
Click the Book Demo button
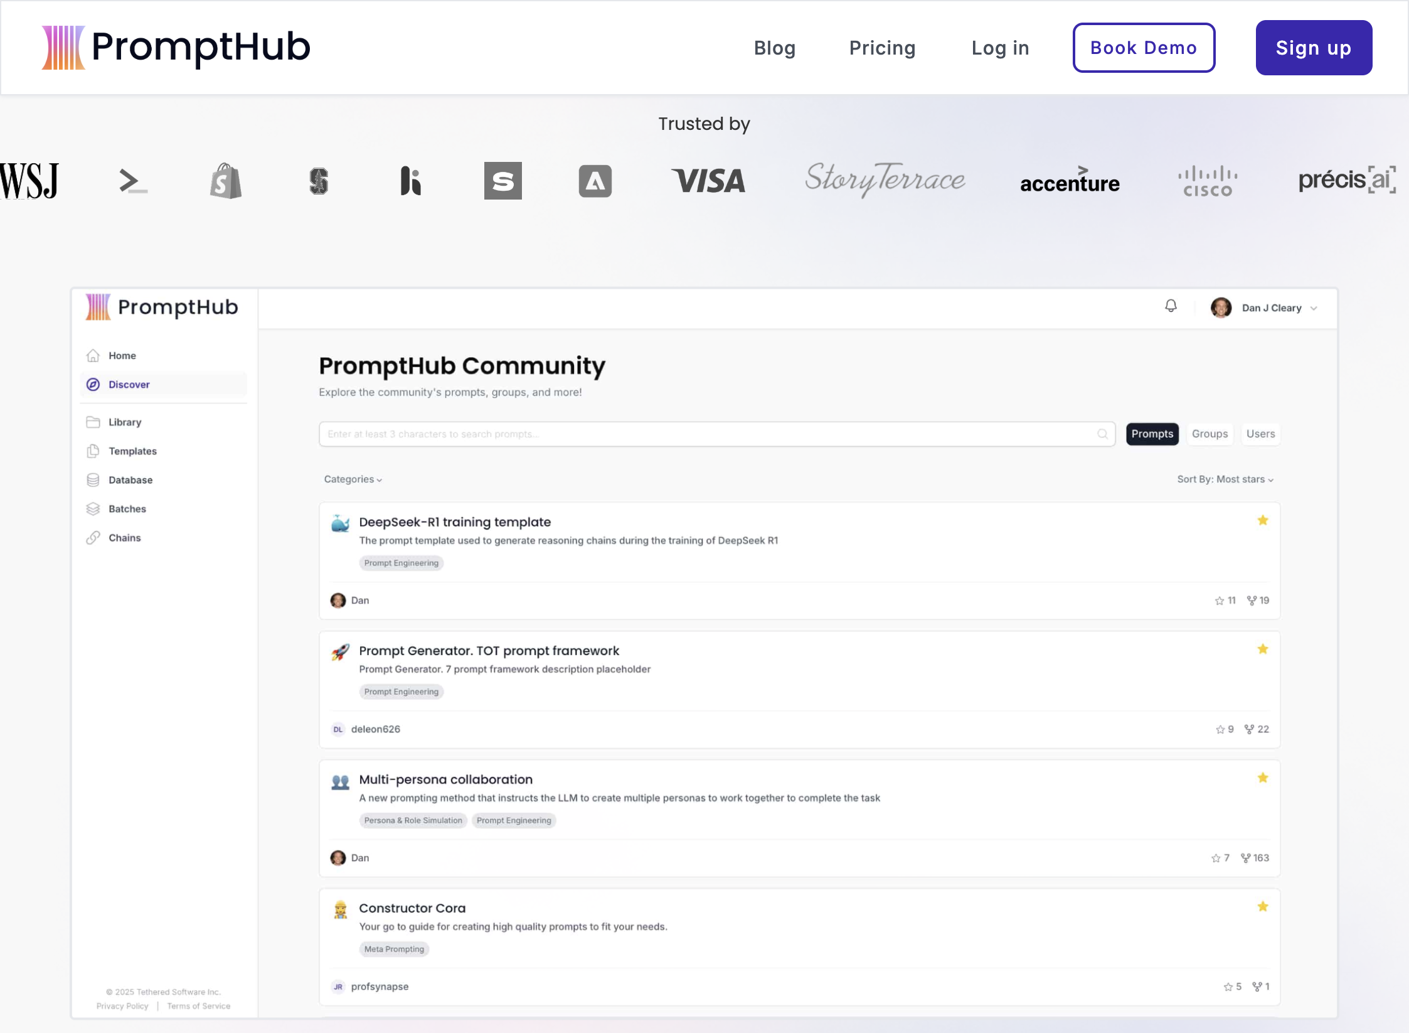(x=1144, y=48)
